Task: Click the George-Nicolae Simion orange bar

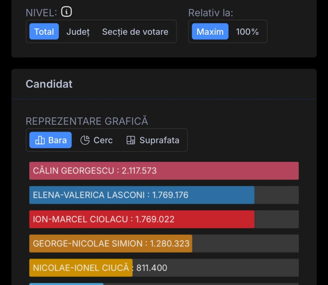Action: (111, 244)
